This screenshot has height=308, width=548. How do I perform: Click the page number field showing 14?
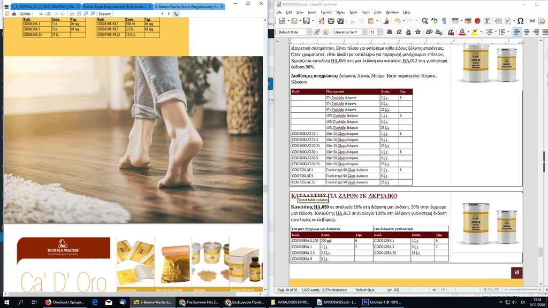point(38,13)
